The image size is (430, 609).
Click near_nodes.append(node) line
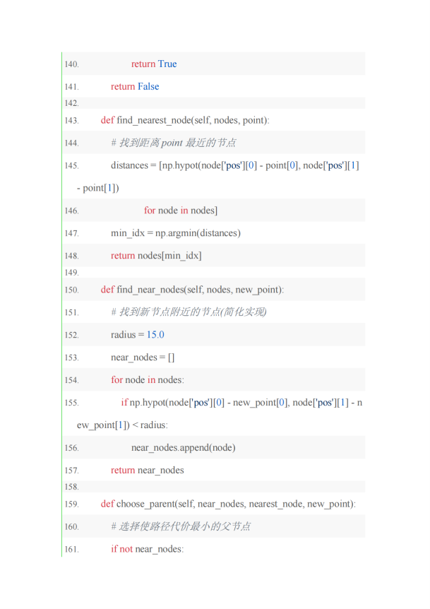183,447
